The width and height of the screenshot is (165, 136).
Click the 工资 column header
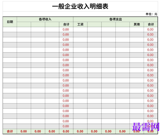pyautogui.click(x=80, y=24)
